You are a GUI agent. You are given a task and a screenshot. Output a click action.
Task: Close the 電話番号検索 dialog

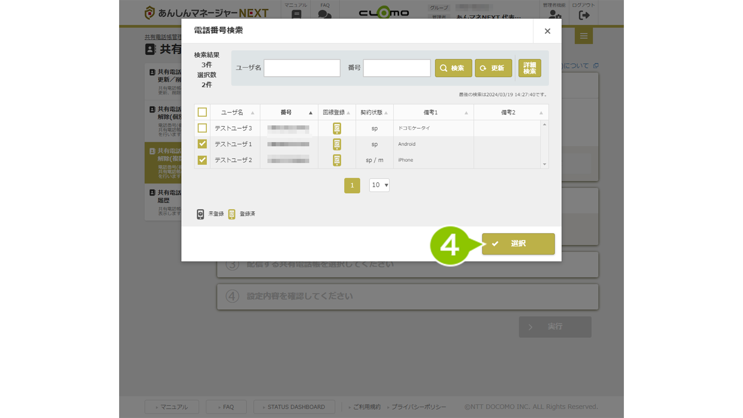(x=547, y=31)
